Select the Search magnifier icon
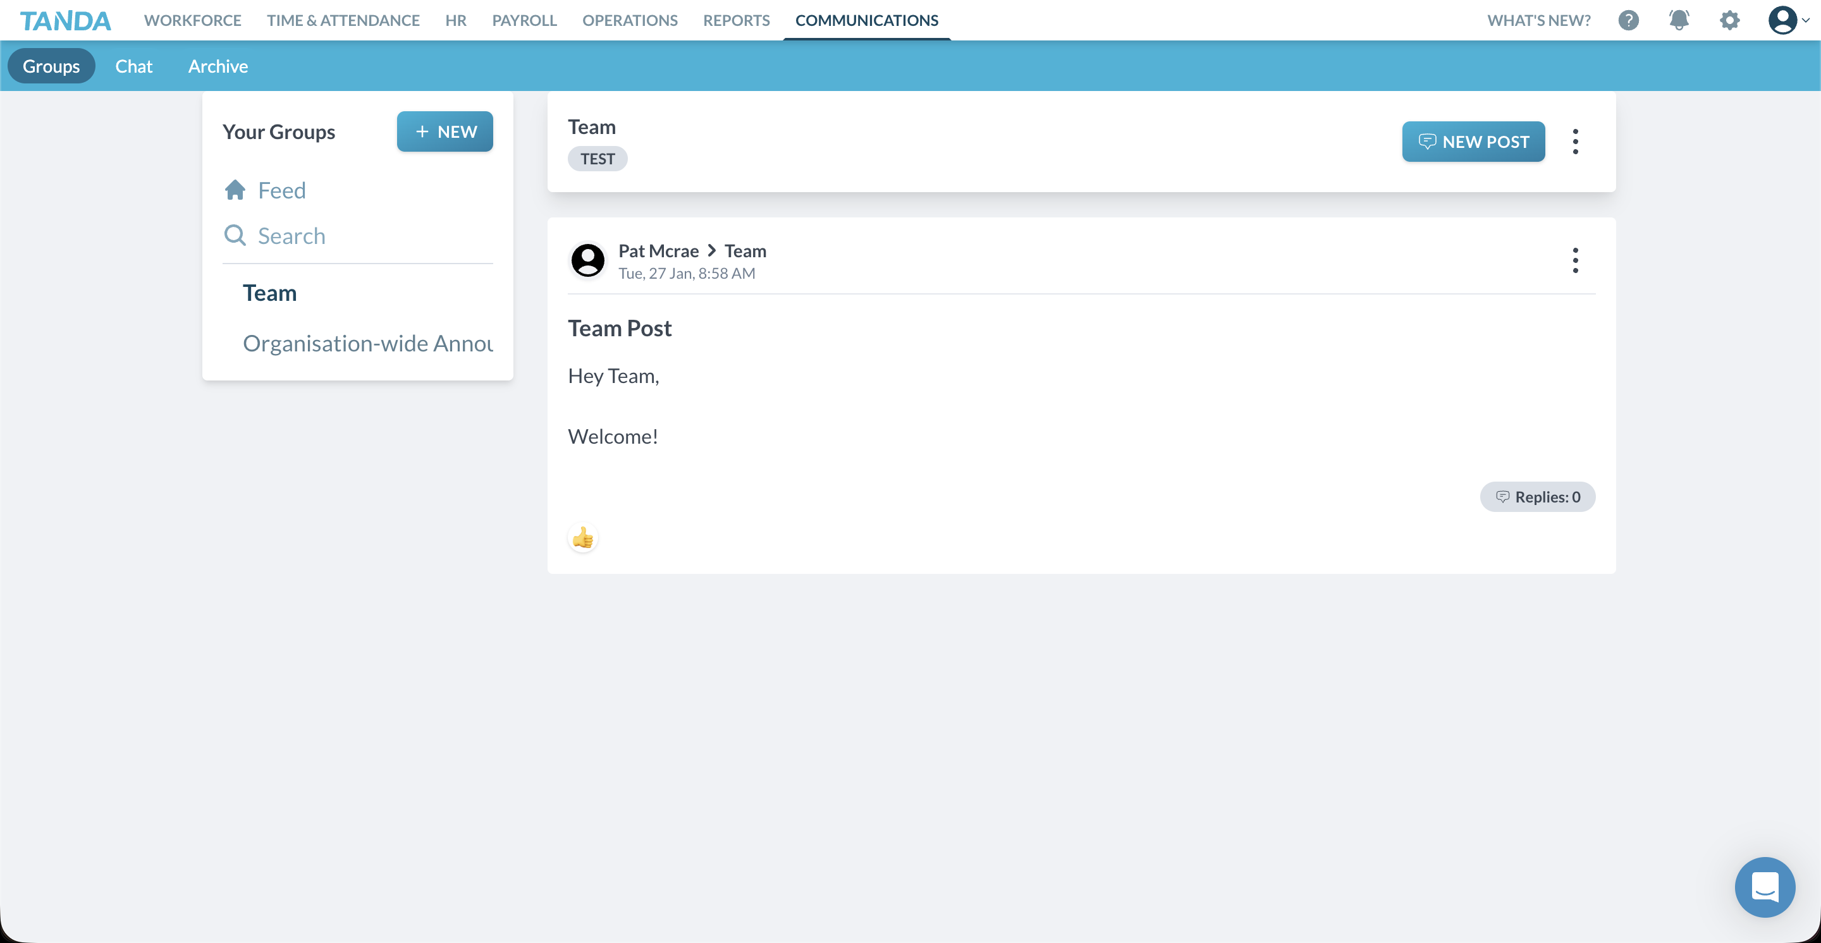Image resolution: width=1821 pixels, height=943 pixels. [x=235, y=234]
